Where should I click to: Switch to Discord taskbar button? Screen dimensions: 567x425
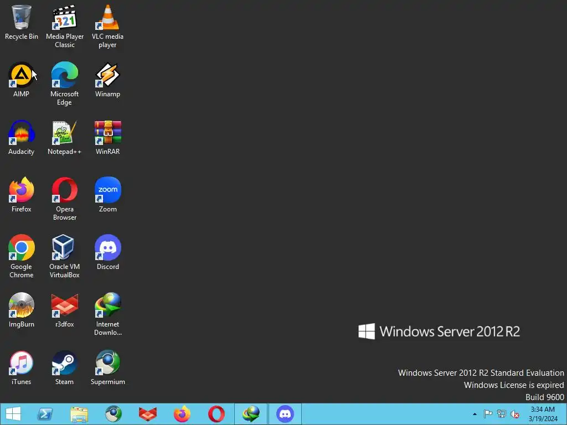(x=285, y=414)
